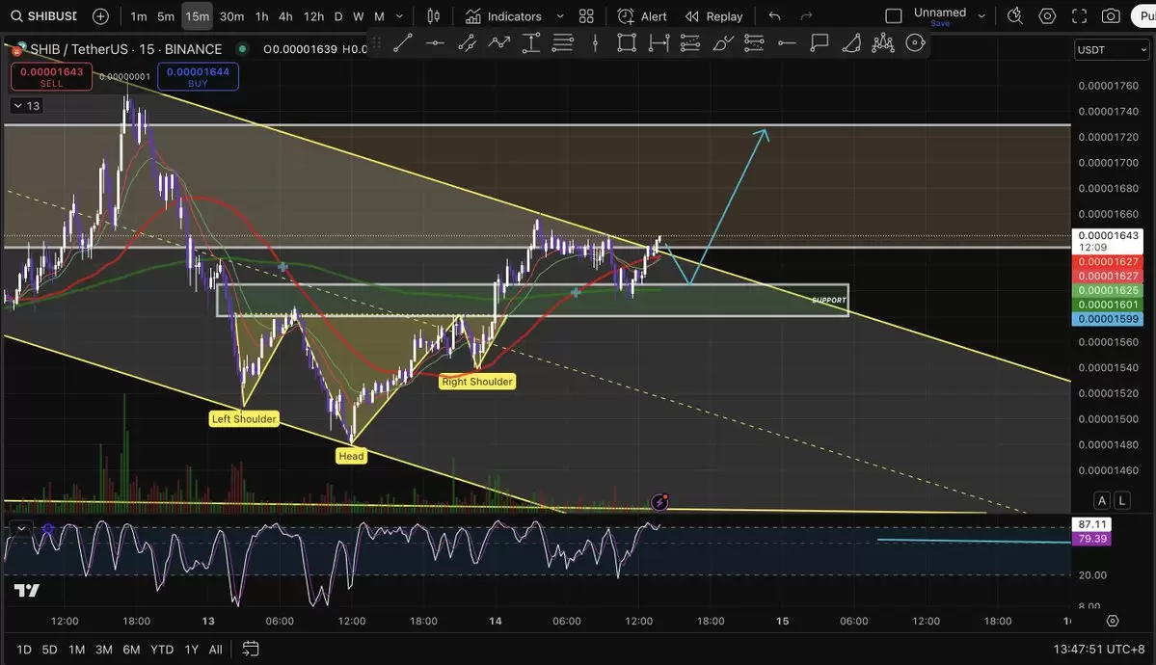Create an Alert
This screenshot has height=665, width=1156.
(642, 16)
